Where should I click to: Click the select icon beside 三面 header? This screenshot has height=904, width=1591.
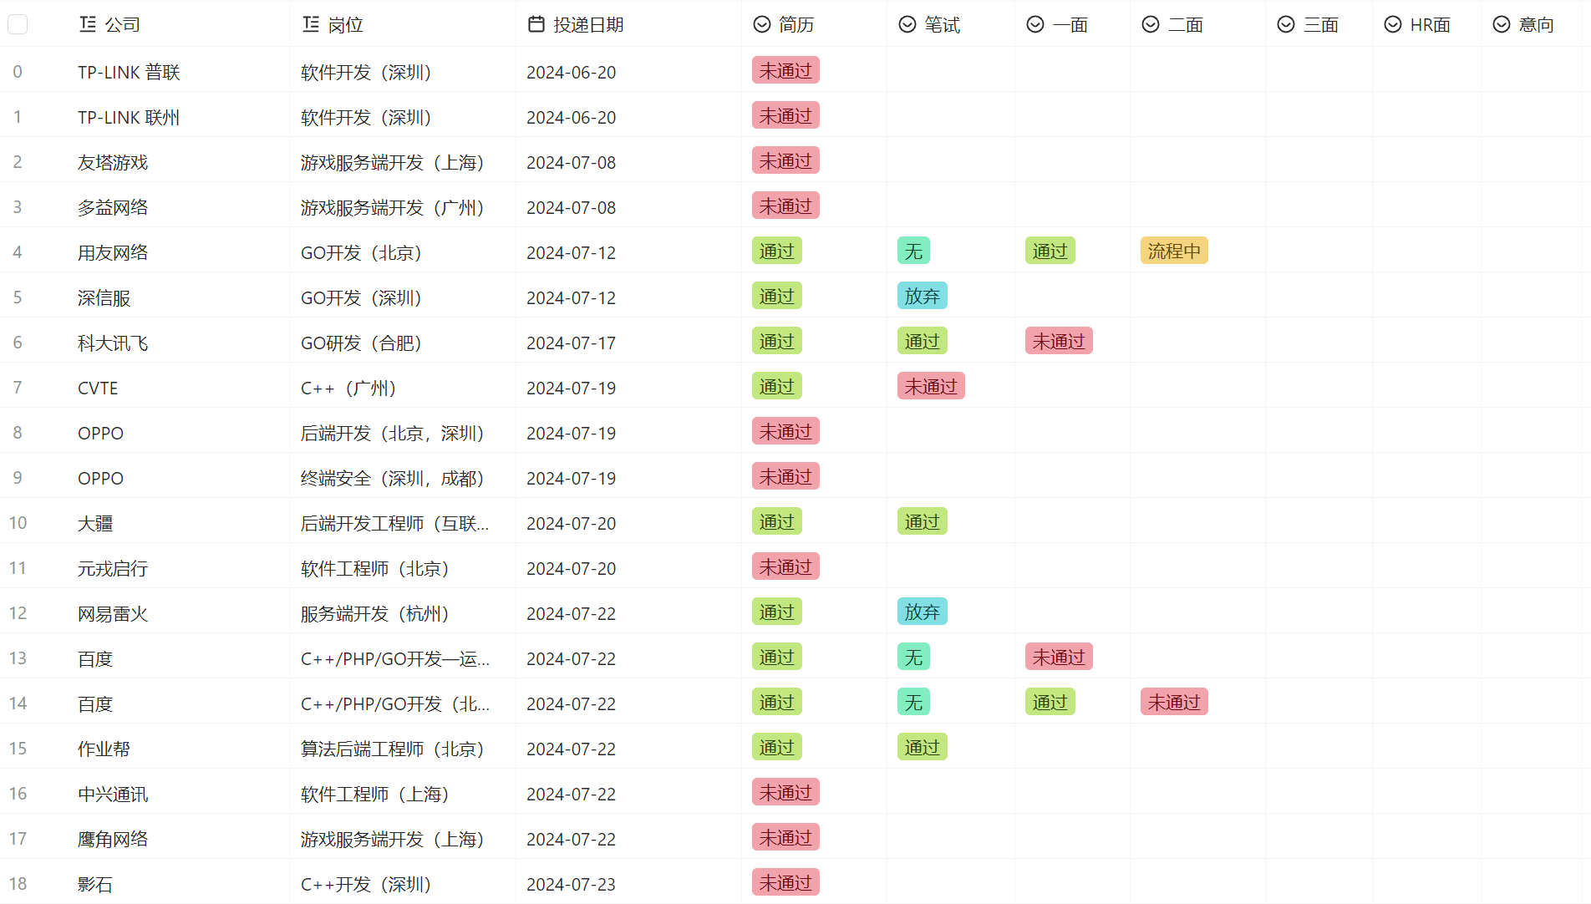[1286, 24]
